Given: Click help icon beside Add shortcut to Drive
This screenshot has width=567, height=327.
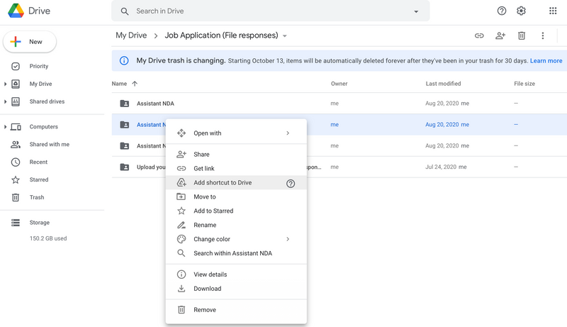Looking at the screenshot, I should (291, 183).
